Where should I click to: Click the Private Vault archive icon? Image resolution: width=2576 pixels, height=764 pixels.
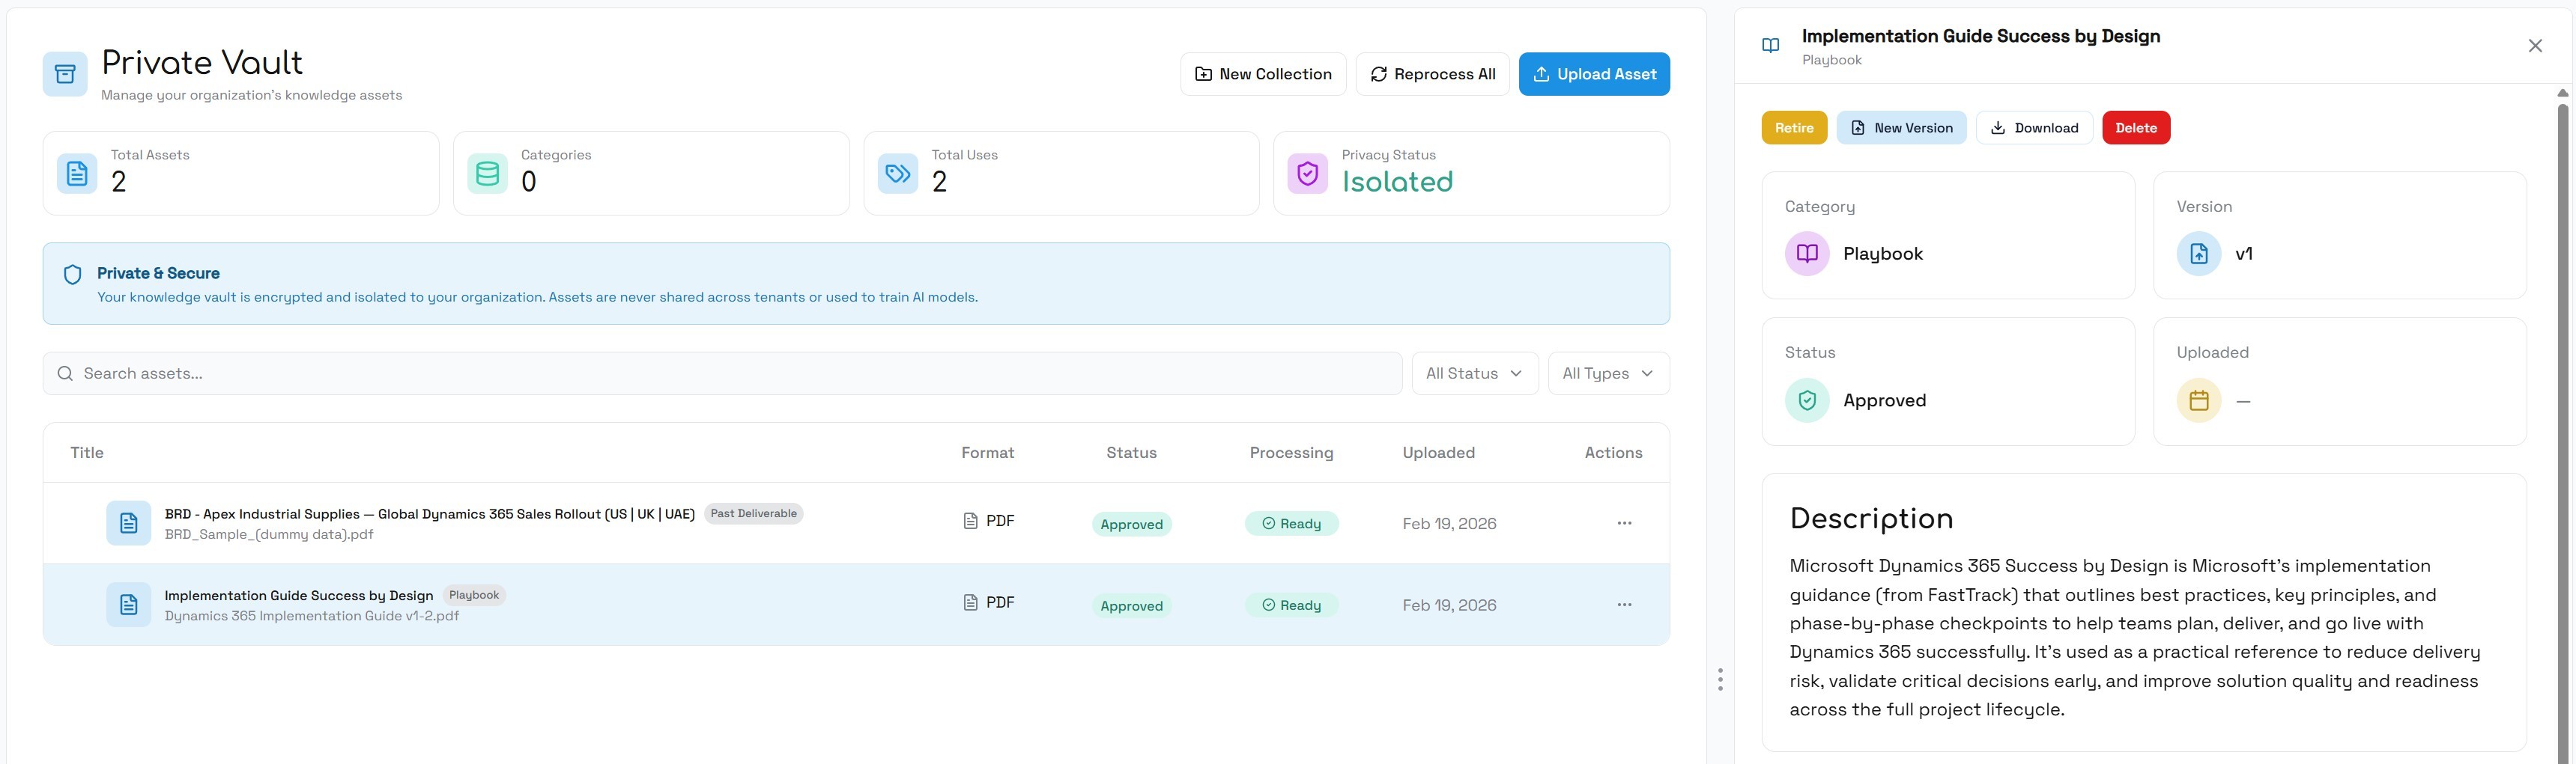pos(65,74)
